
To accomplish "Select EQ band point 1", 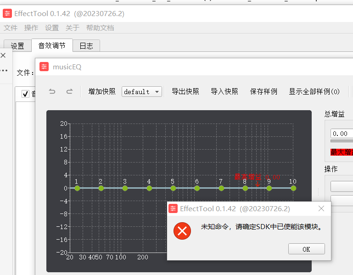I will coord(77,188).
